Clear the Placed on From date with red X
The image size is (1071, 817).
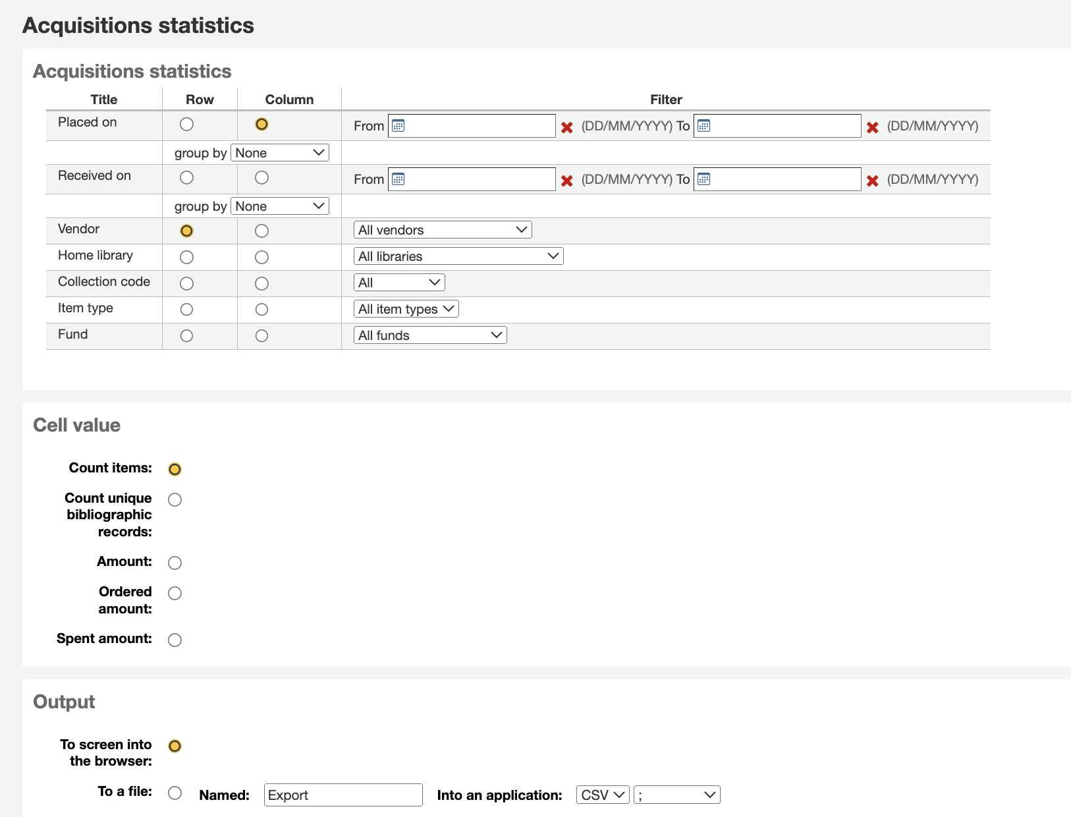(x=566, y=127)
